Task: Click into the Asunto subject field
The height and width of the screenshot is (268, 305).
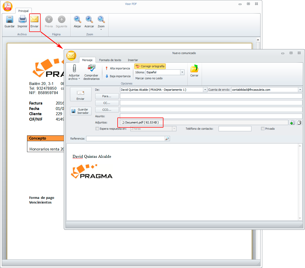Action: [x=211, y=116]
